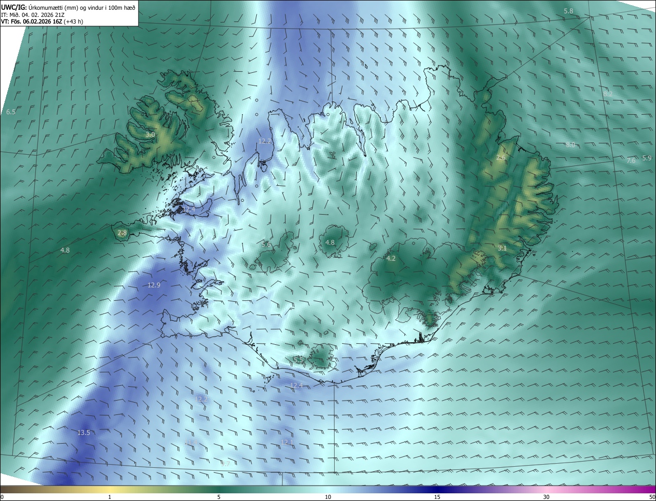Click the 9.7 value label

(x=225, y=464)
